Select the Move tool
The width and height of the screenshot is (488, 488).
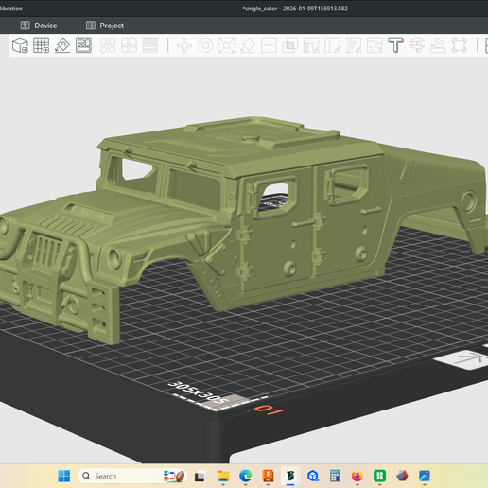coord(184,45)
